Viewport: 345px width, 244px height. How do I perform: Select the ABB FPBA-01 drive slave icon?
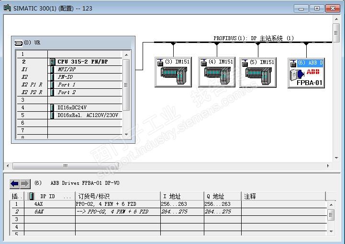point(306,73)
